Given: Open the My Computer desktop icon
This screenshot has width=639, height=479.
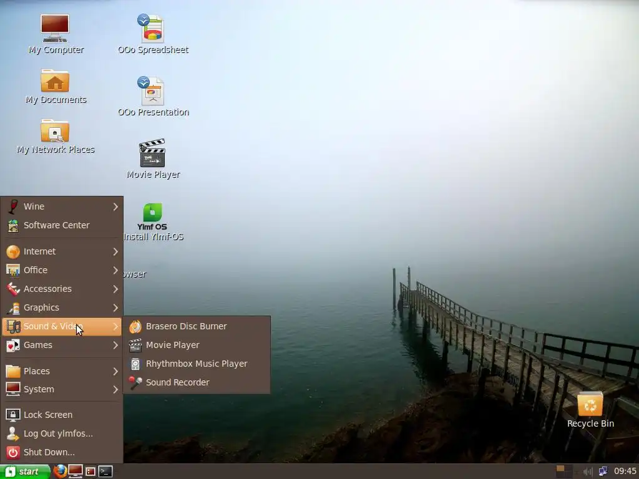Looking at the screenshot, I should [x=55, y=29].
